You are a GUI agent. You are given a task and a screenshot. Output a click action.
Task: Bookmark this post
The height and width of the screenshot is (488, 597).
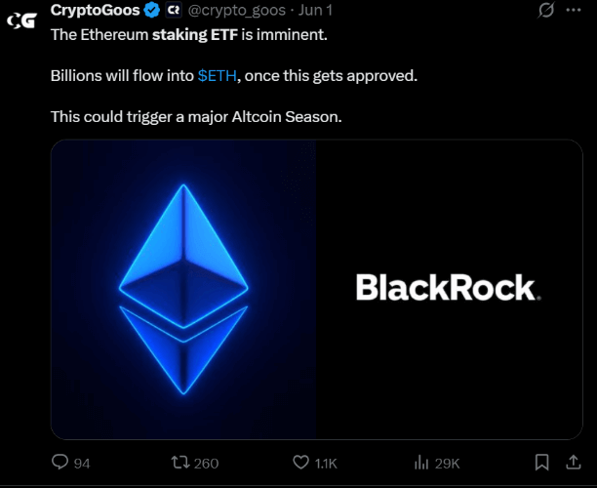tap(542, 462)
